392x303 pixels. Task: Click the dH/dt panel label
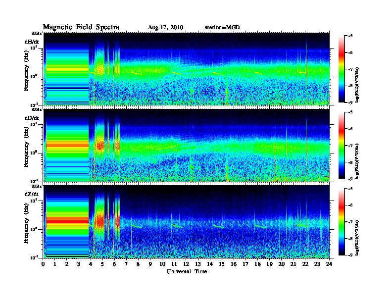click(32, 42)
